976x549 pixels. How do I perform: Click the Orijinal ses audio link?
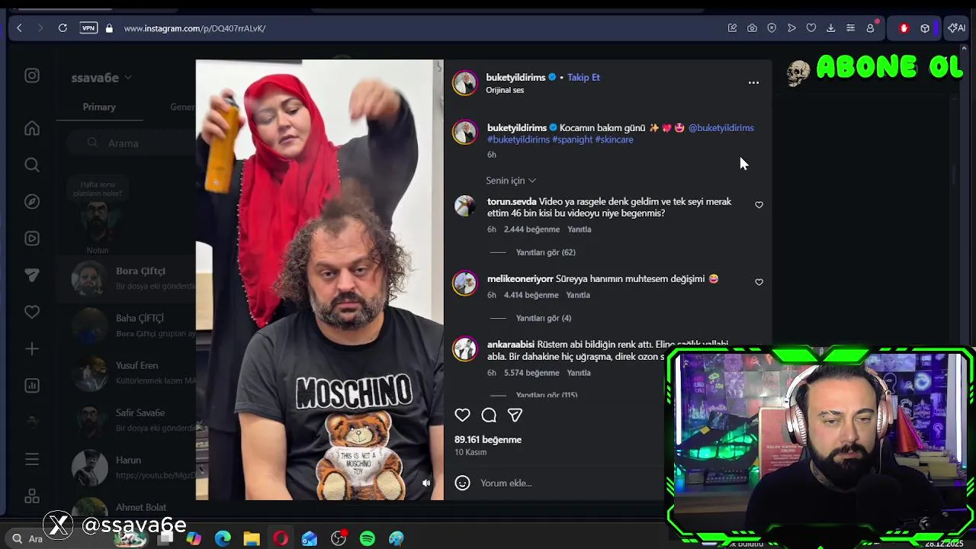(x=505, y=90)
